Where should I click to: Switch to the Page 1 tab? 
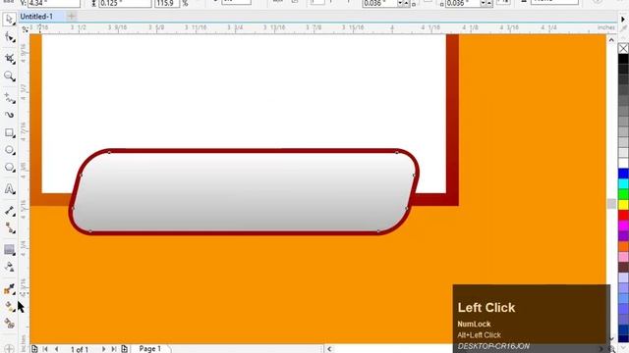pyautogui.click(x=150, y=349)
